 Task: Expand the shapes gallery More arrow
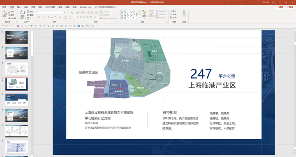pyautogui.click(x=140, y=17)
